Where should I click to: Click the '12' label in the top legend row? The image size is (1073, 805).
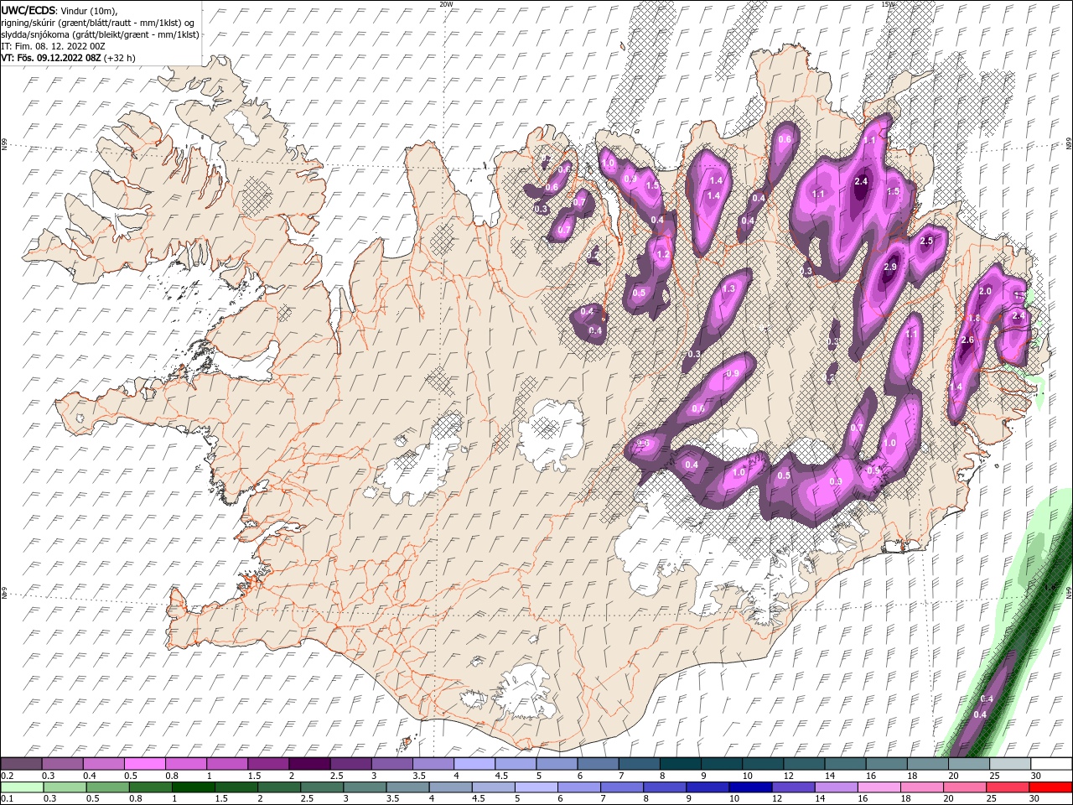point(789,776)
